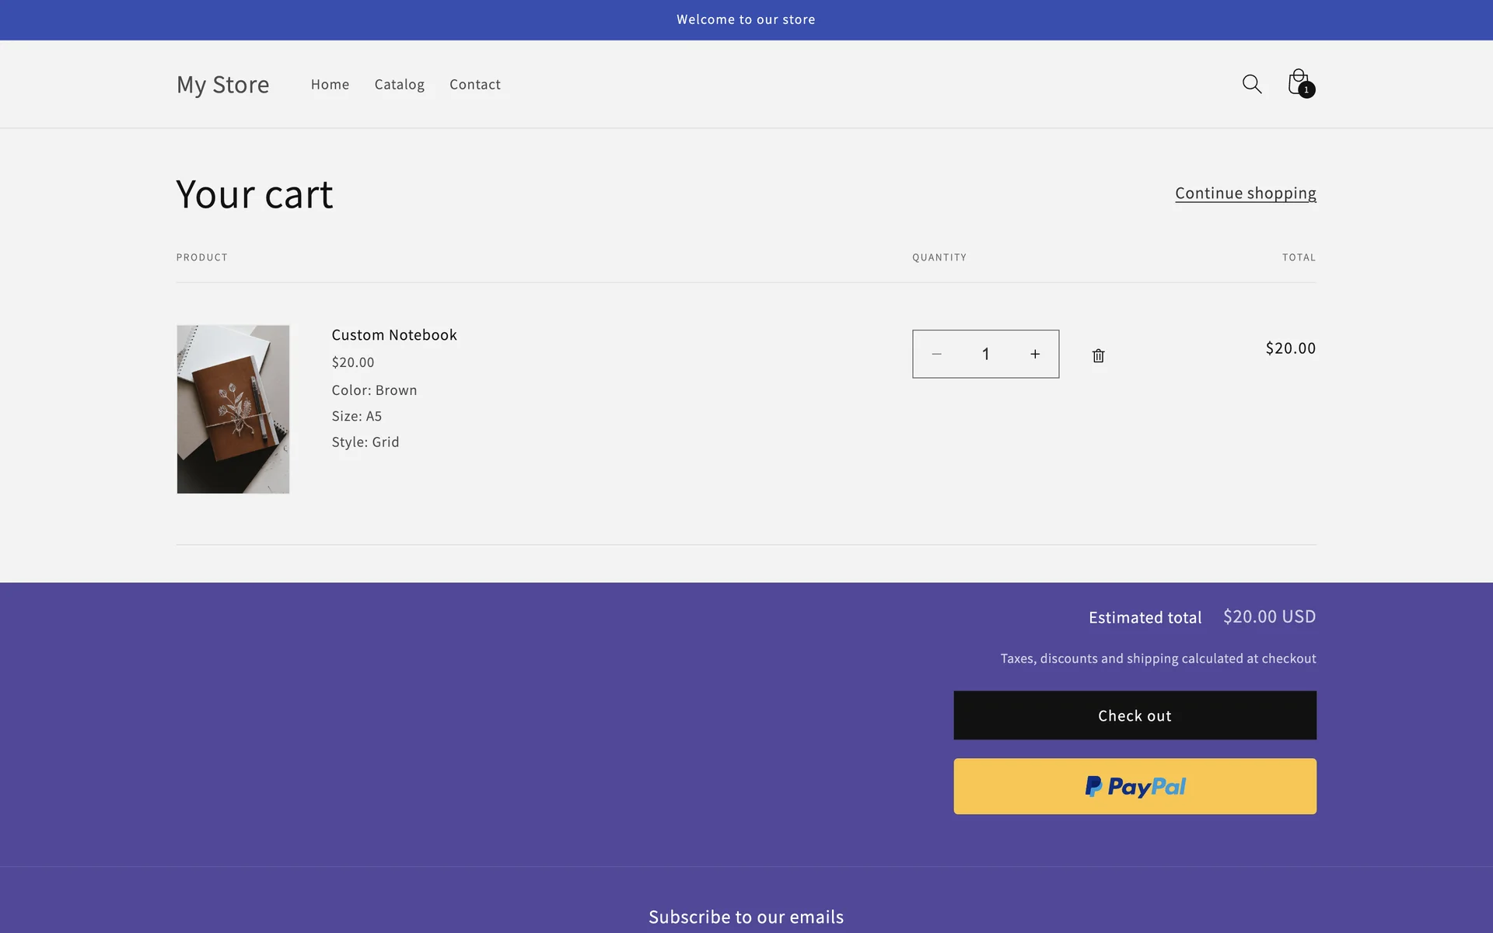Screen dimensions: 1493x933
Task: Click the Your cart heading
Action: pos(254,194)
